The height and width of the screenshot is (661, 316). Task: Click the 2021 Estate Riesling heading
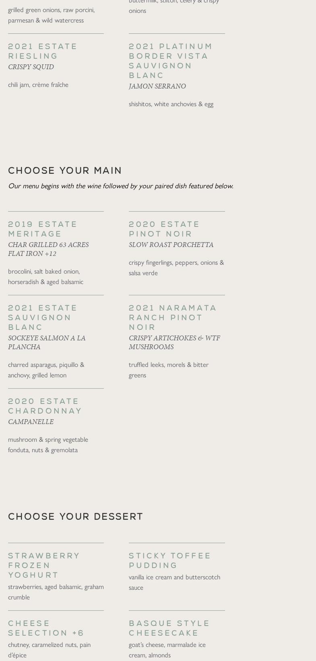[43, 51]
